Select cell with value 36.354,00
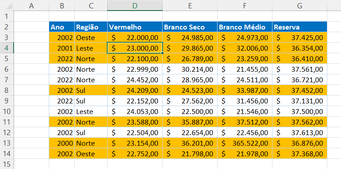 pyautogui.click(x=300, y=48)
